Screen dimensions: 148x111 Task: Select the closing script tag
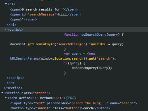point(15,78)
